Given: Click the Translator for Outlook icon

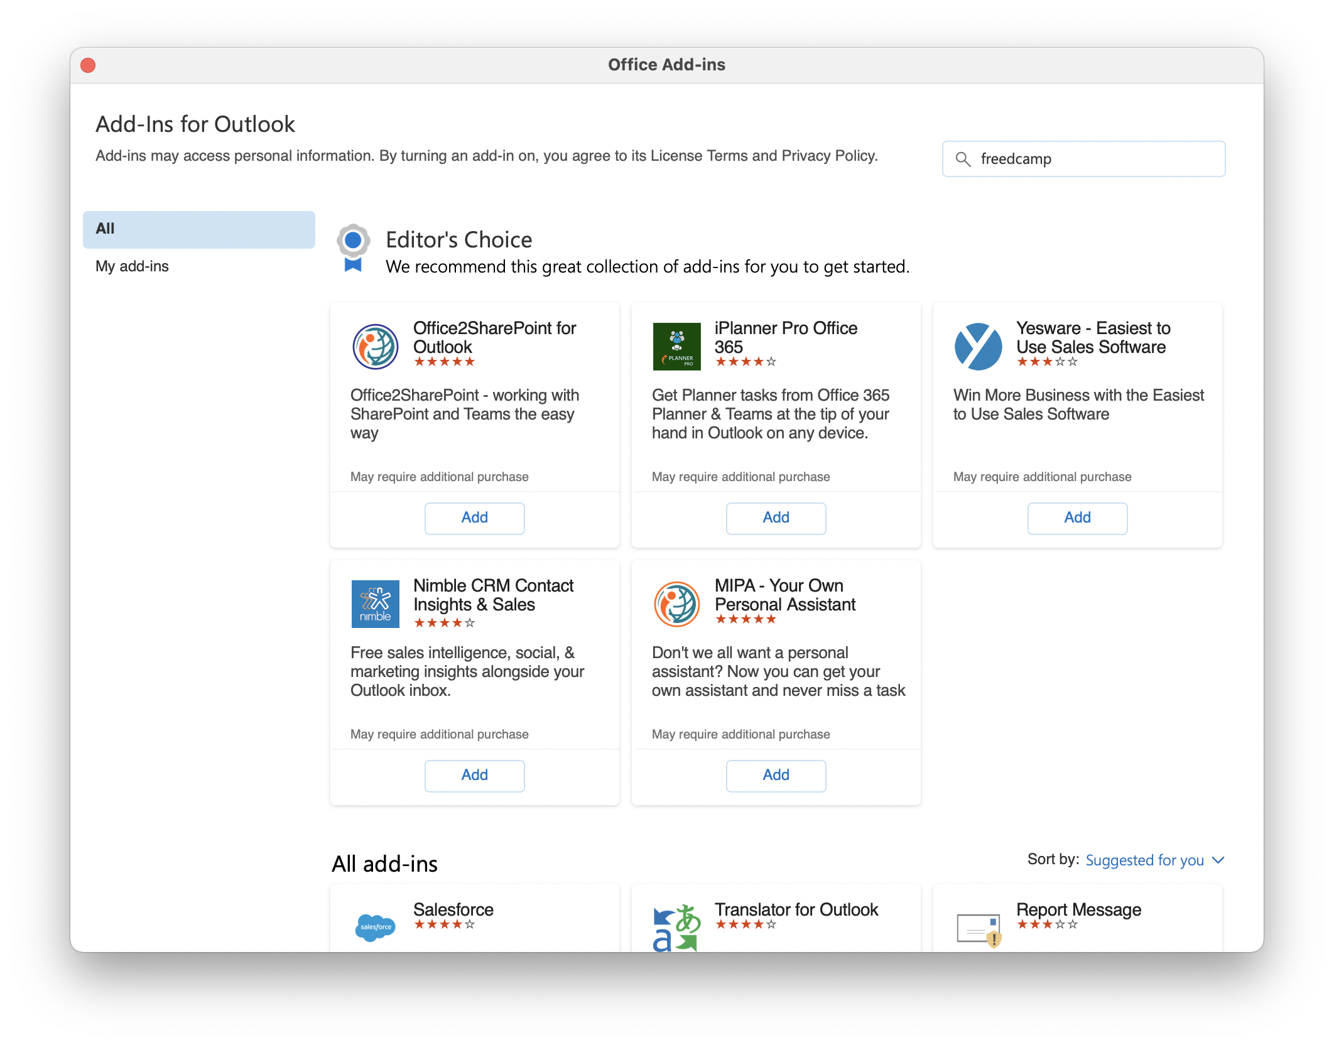Looking at the screenshot, I should (676, 928).
